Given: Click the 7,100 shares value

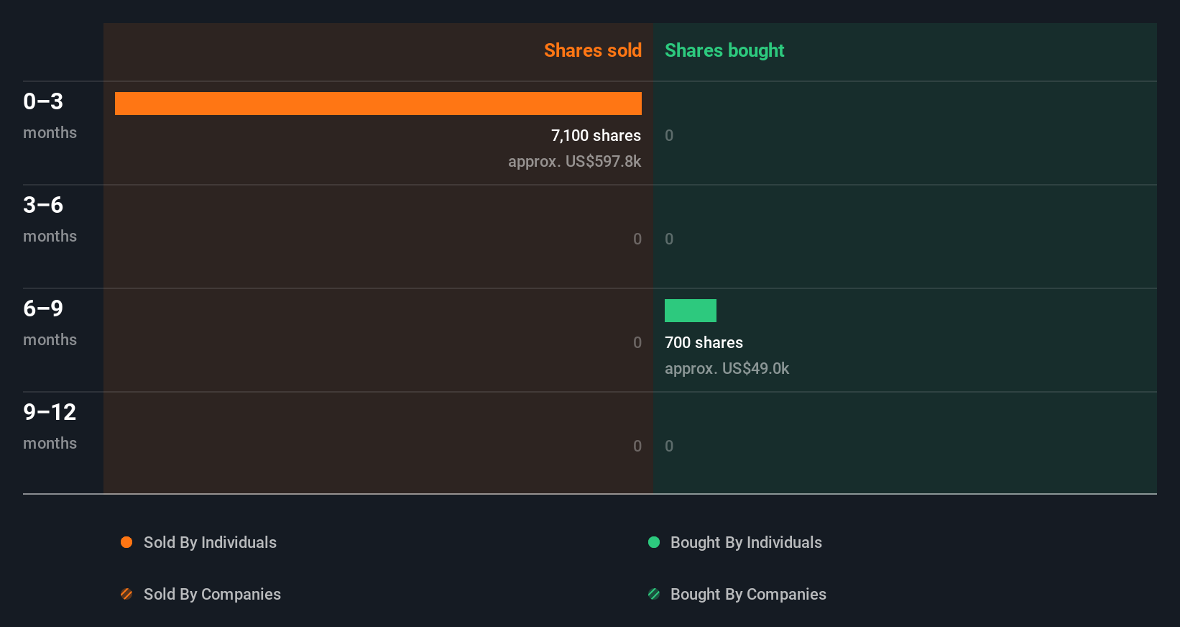Looking at the screenshot, I should (596, 135).
